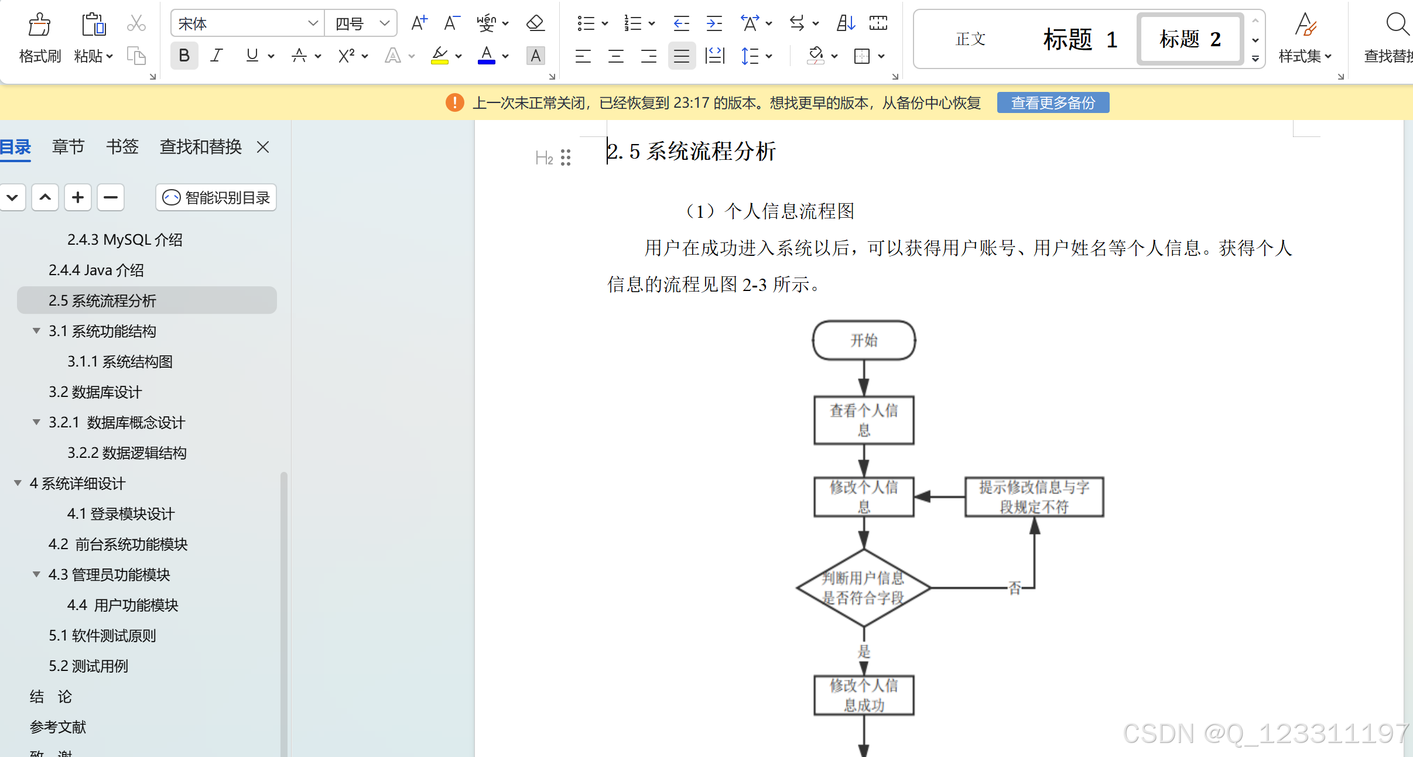Image resolution: width=1413 pixels, height=757 pixels.
Task: Apply the 标题 1 style
Action: (1081, 39)
